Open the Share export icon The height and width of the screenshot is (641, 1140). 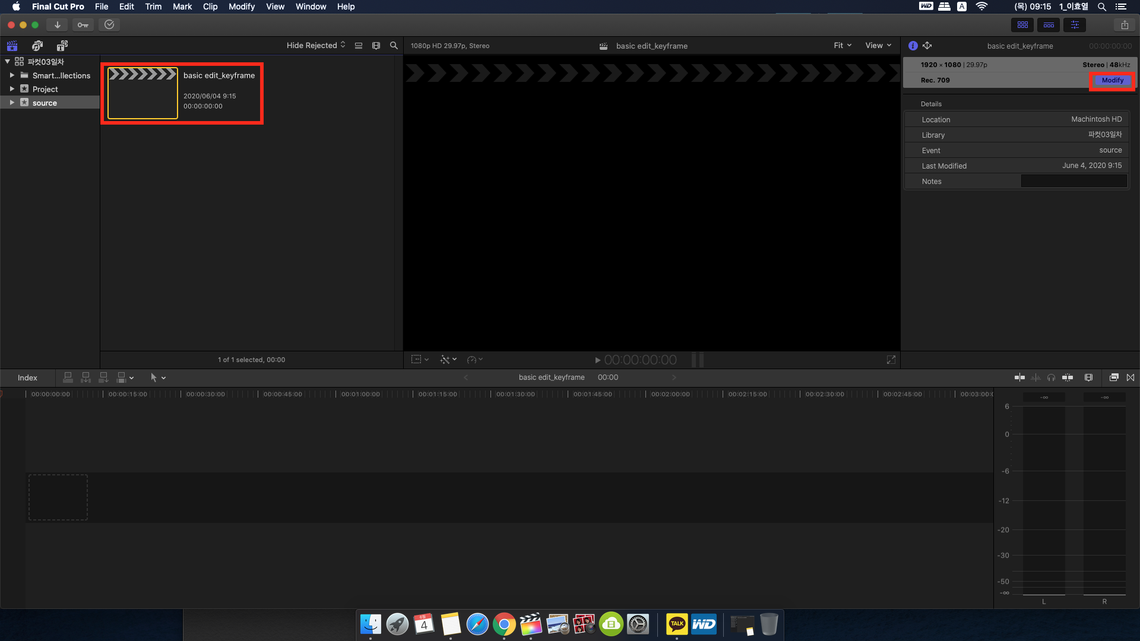[1125, 25]
